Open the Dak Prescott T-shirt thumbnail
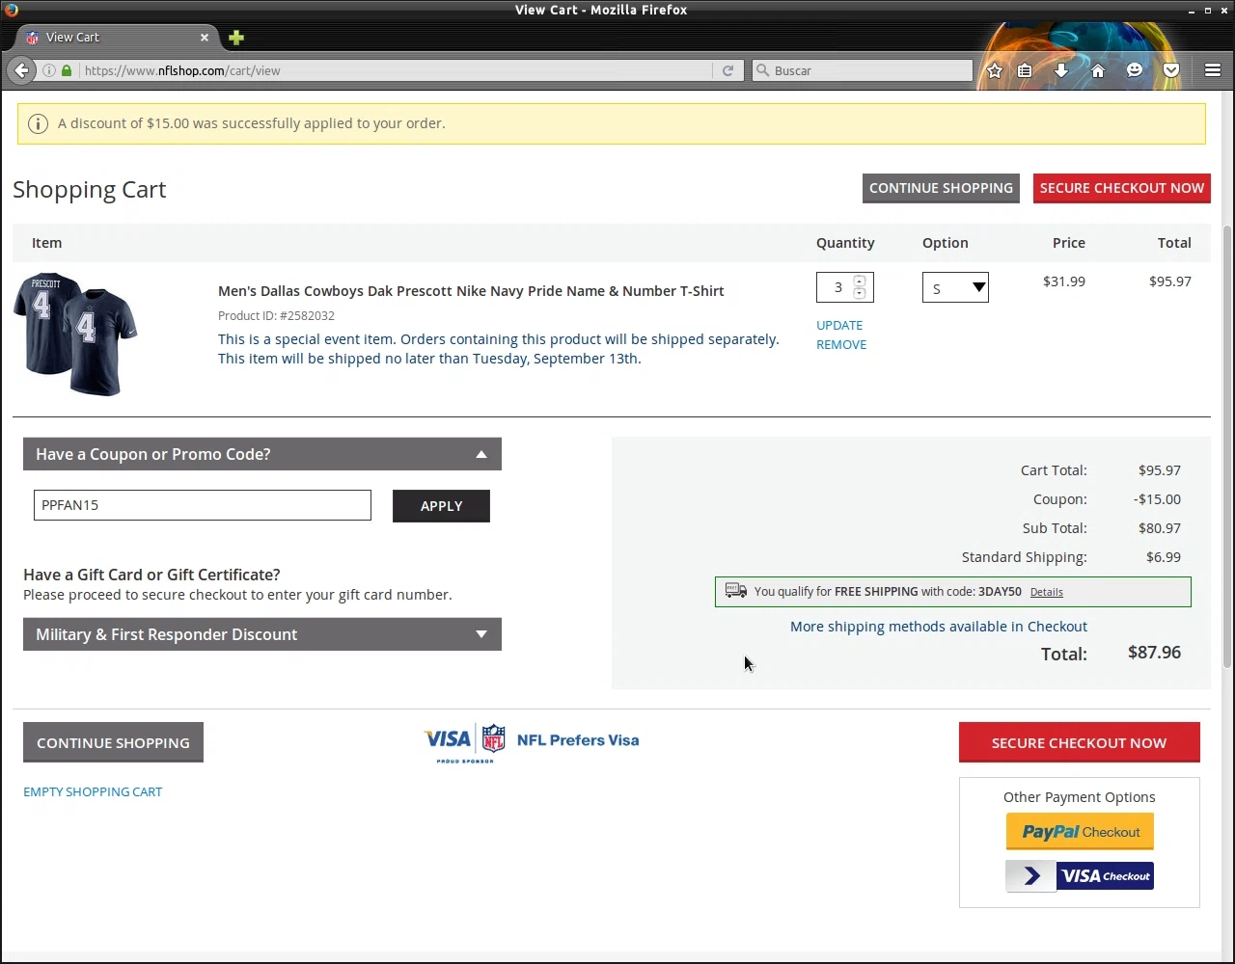 coord(75,334)
